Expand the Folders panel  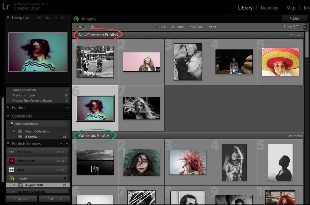tap(8, 107)
